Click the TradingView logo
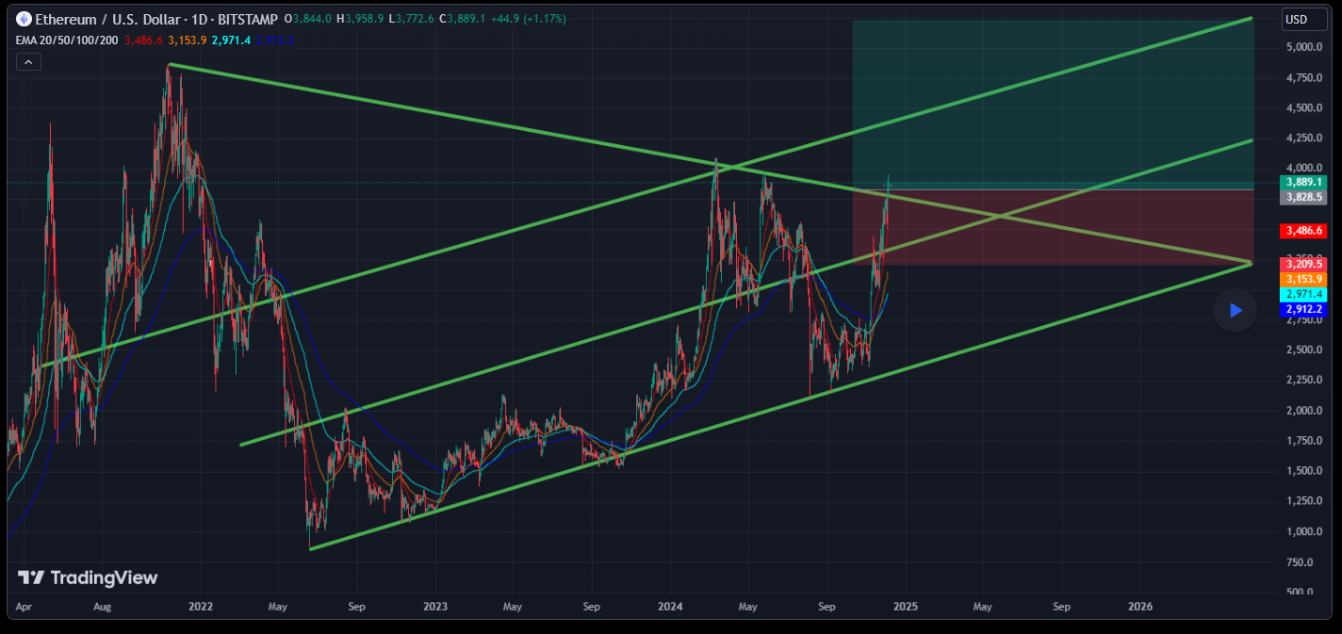Image resolution: width=1342 pixels, height=634 pixels. click(x=88, y=577)
